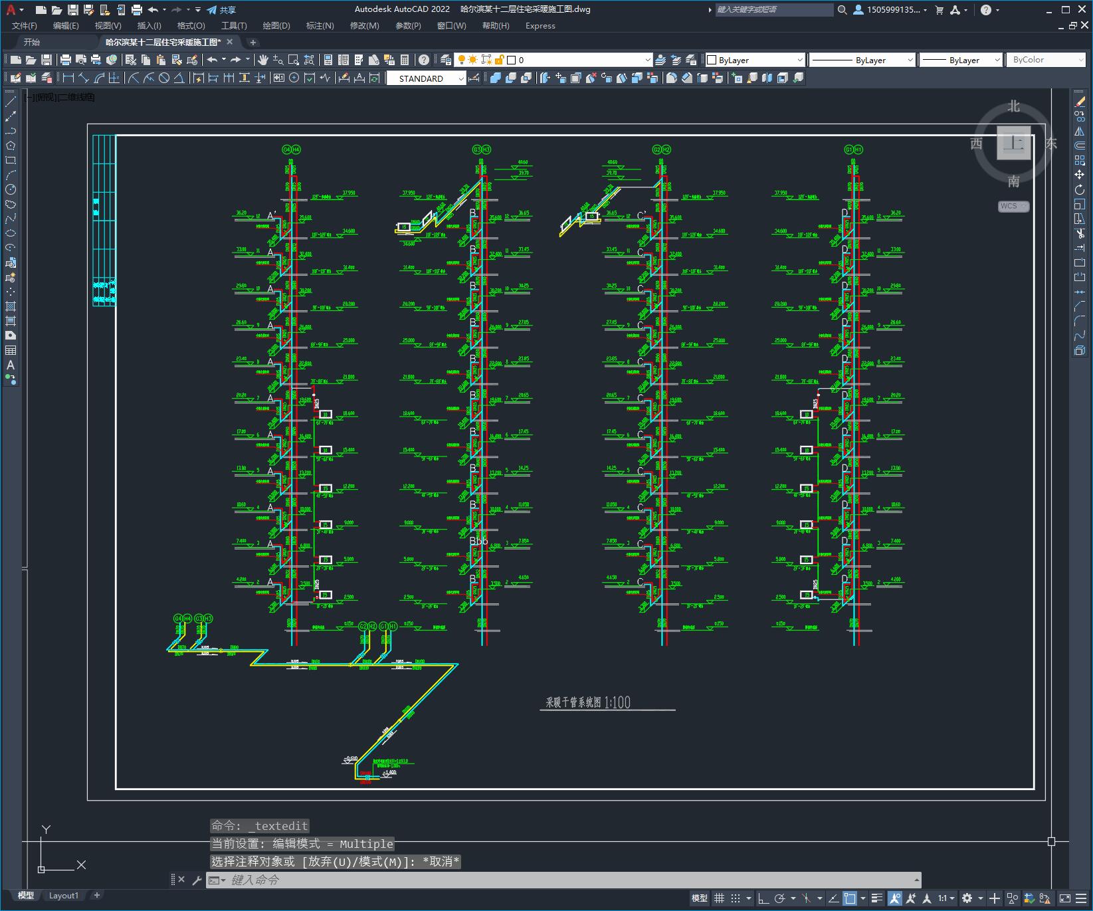The image size is (1093, 911).
Task: Click the Center Mark dimension icon
Action: pos(294,78)
